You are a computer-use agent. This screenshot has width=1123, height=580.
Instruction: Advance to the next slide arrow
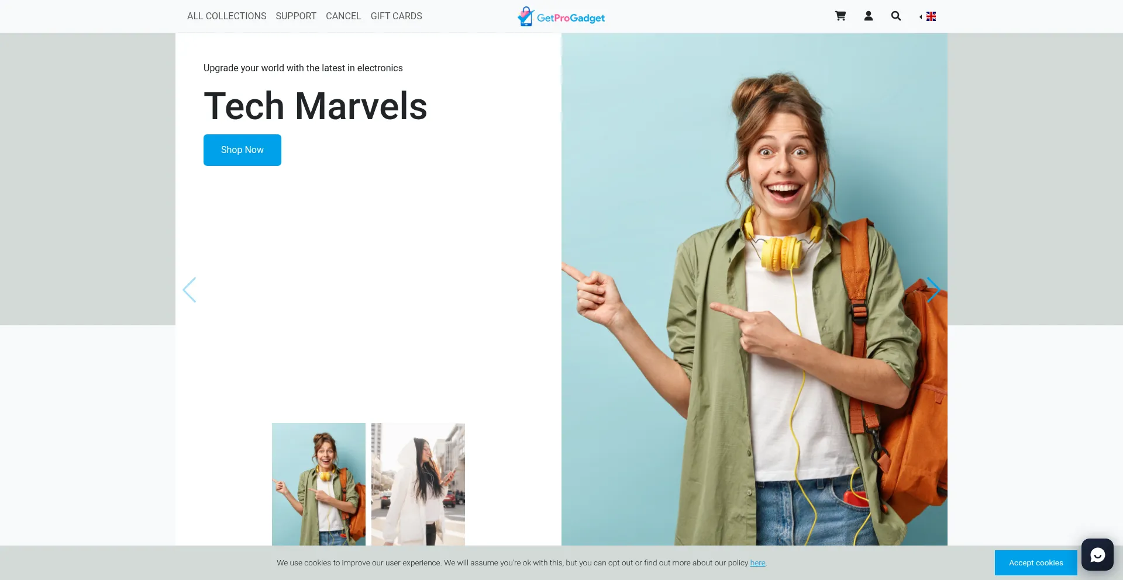(x=933, y=290)
